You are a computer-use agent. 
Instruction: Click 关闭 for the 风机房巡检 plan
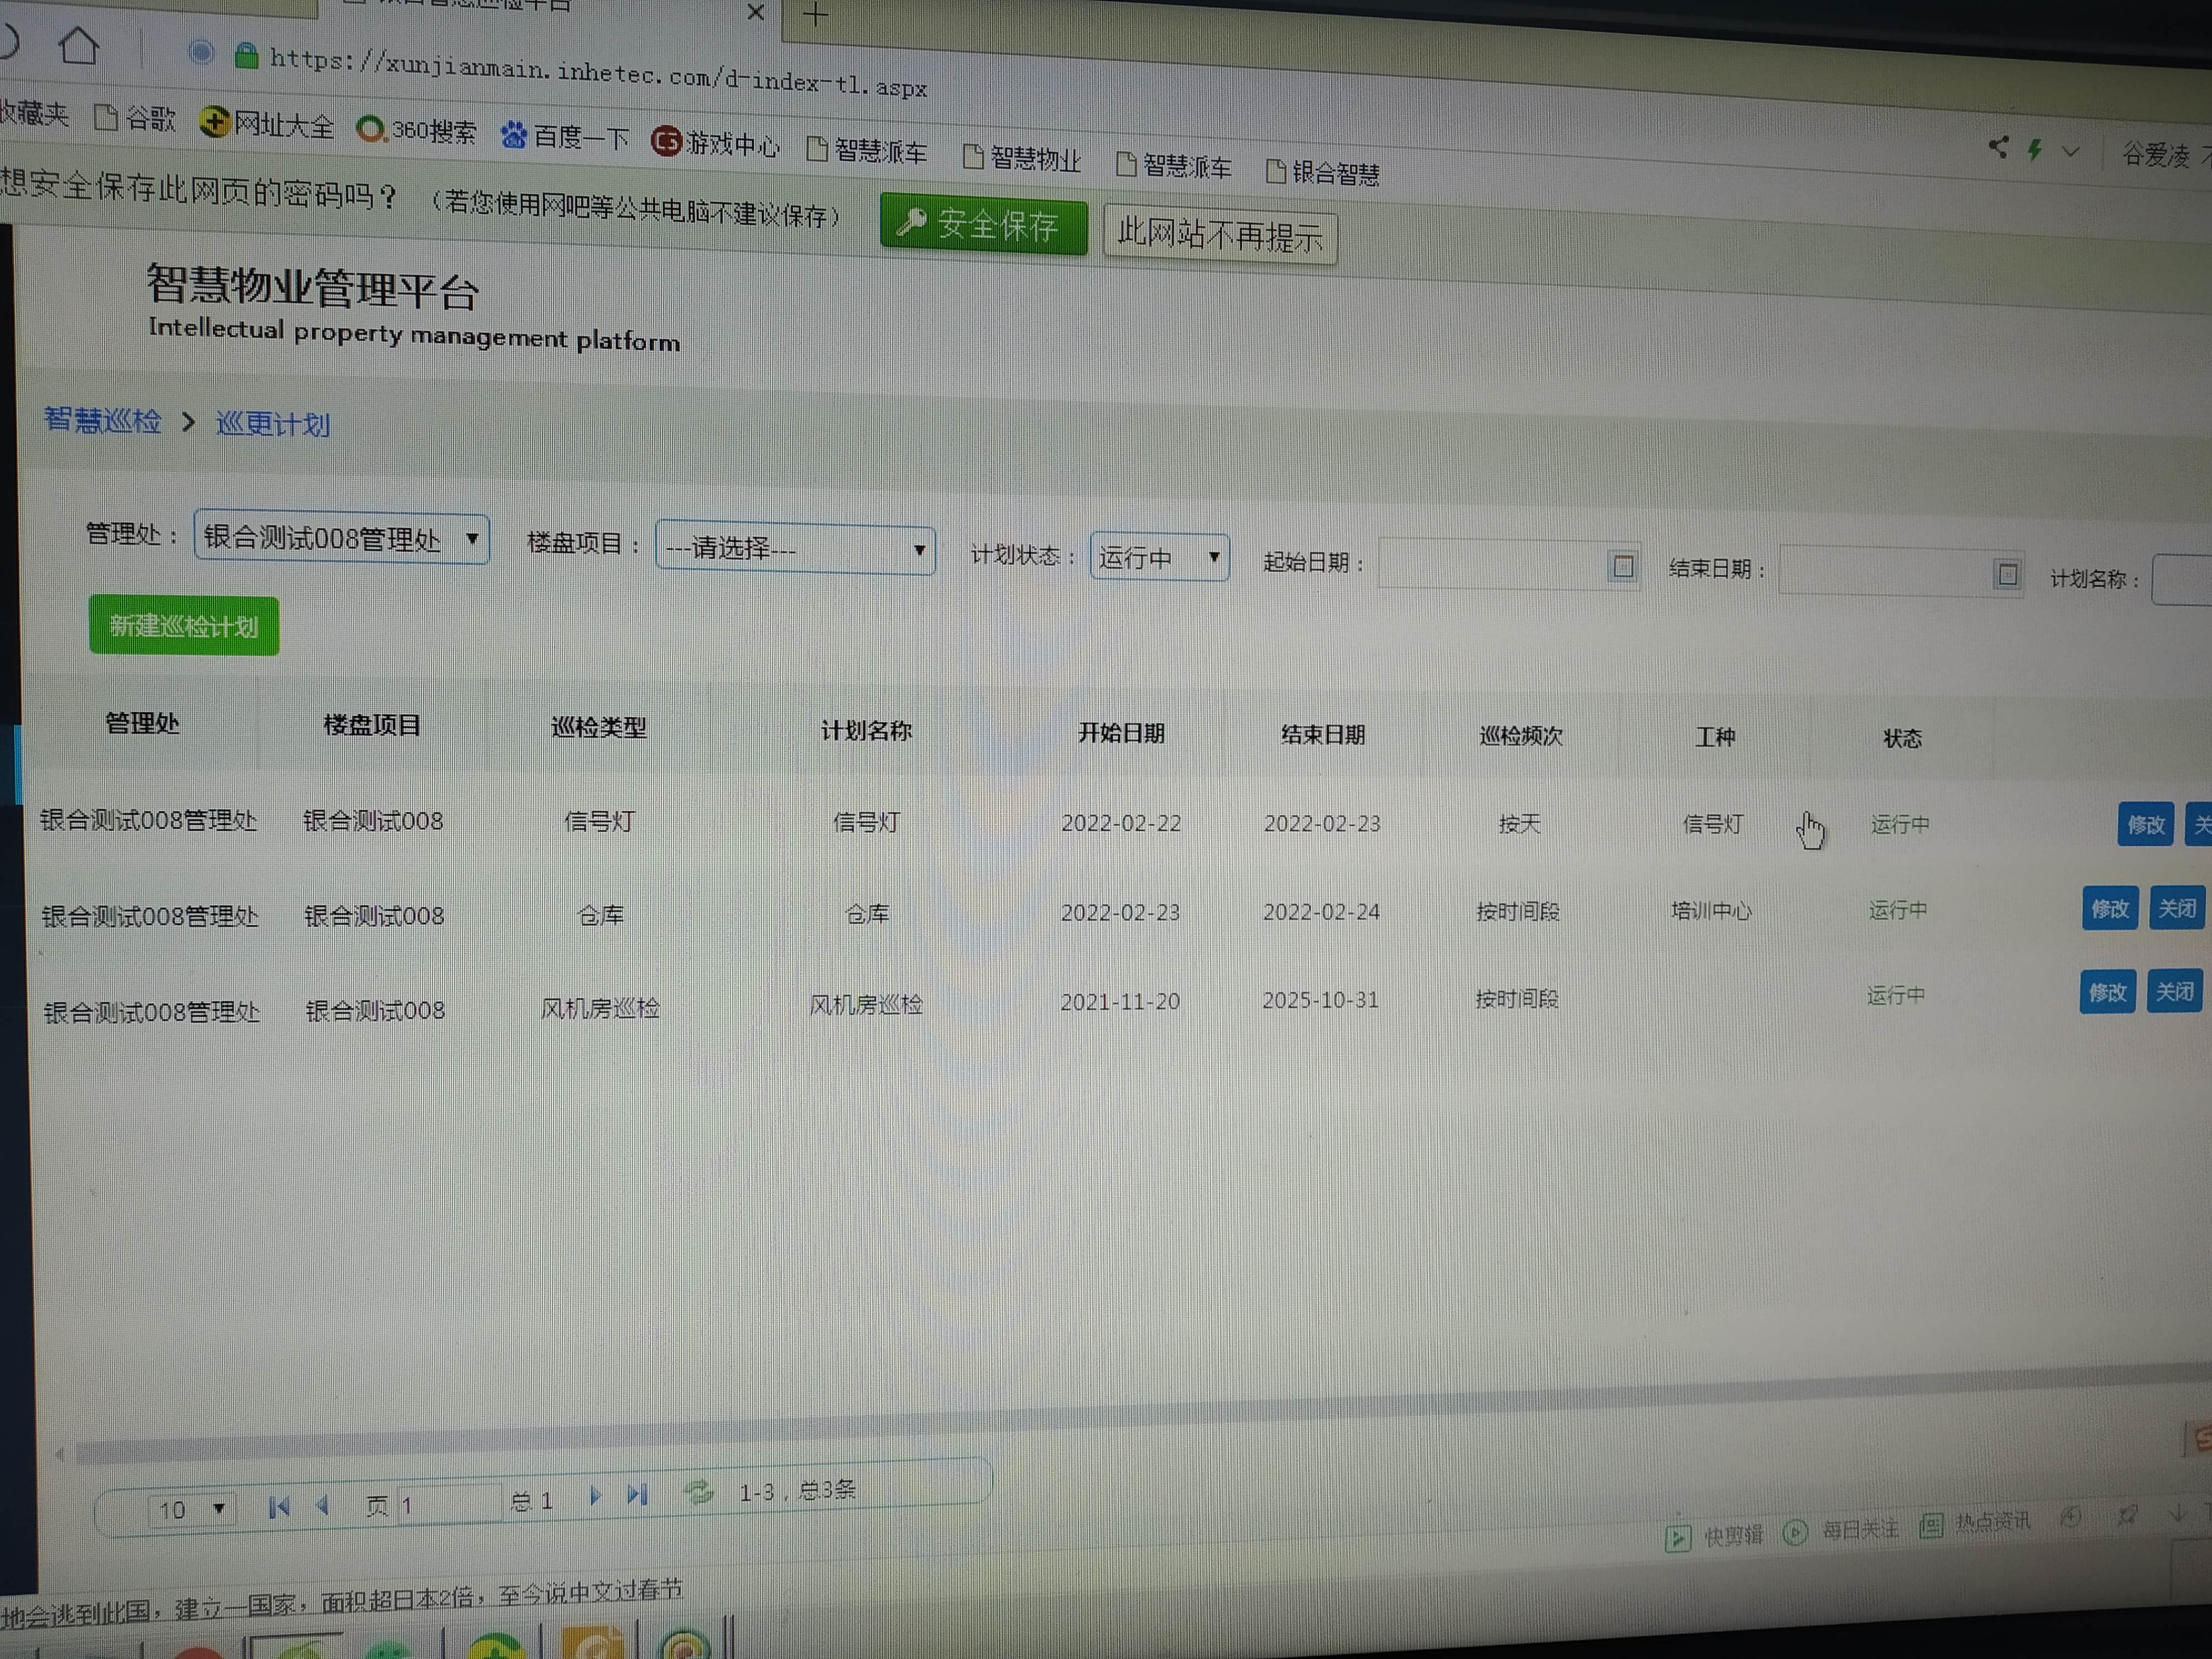pyautogui.click(x=2174, y=992)
